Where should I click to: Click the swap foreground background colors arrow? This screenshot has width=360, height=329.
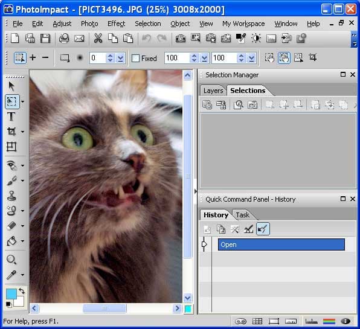[22, 291]
